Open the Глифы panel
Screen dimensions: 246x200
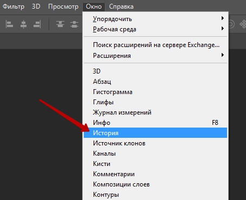[x=155, y=102]
